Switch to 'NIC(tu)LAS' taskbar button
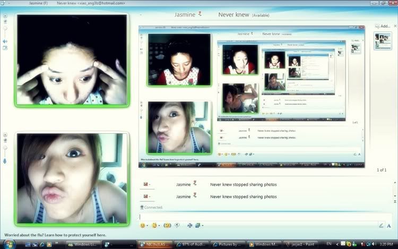Image resolution: width=398 pixels, height=249 pixels. [x=155, y=244]
